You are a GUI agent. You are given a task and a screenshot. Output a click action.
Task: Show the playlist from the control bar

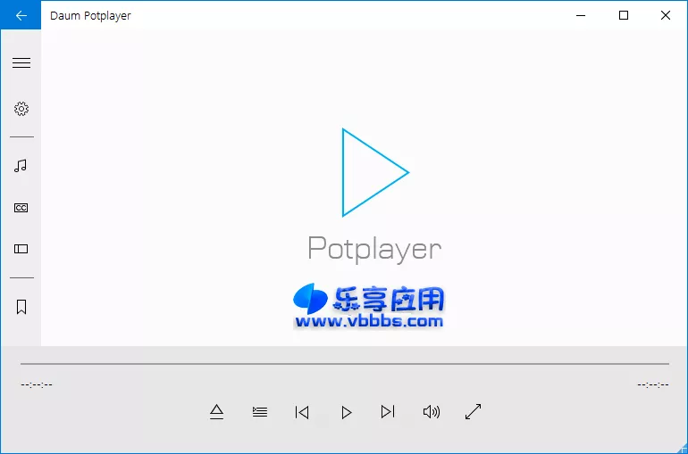[260, 412]
